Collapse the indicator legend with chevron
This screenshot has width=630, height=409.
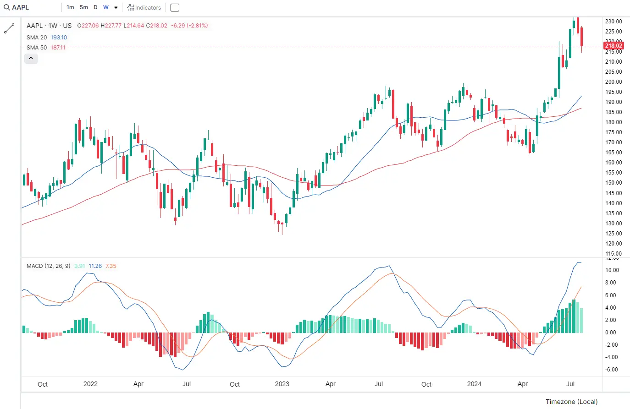(31, 58)
